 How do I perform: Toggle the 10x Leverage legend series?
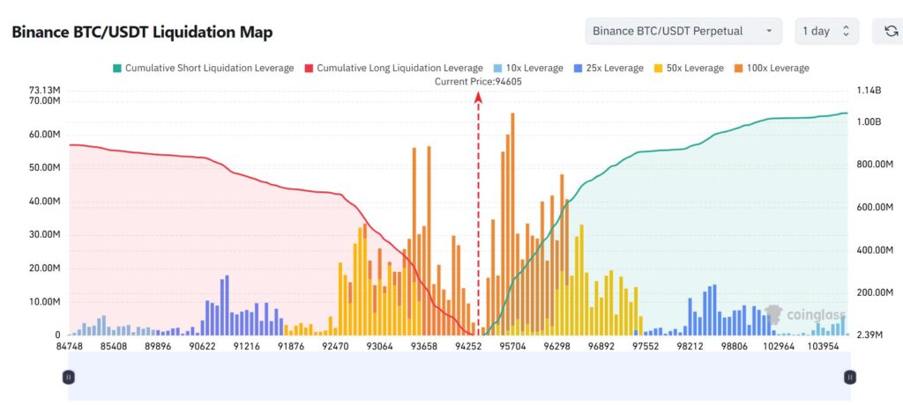point(534,68)
